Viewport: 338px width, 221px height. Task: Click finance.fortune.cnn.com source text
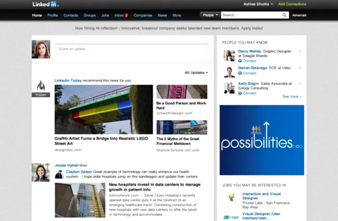tap(178, 150)
